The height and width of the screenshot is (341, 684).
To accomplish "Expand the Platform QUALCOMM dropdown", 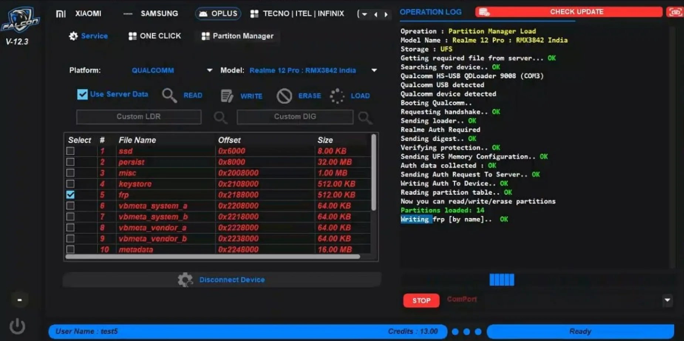I will [x=209, y=70].
